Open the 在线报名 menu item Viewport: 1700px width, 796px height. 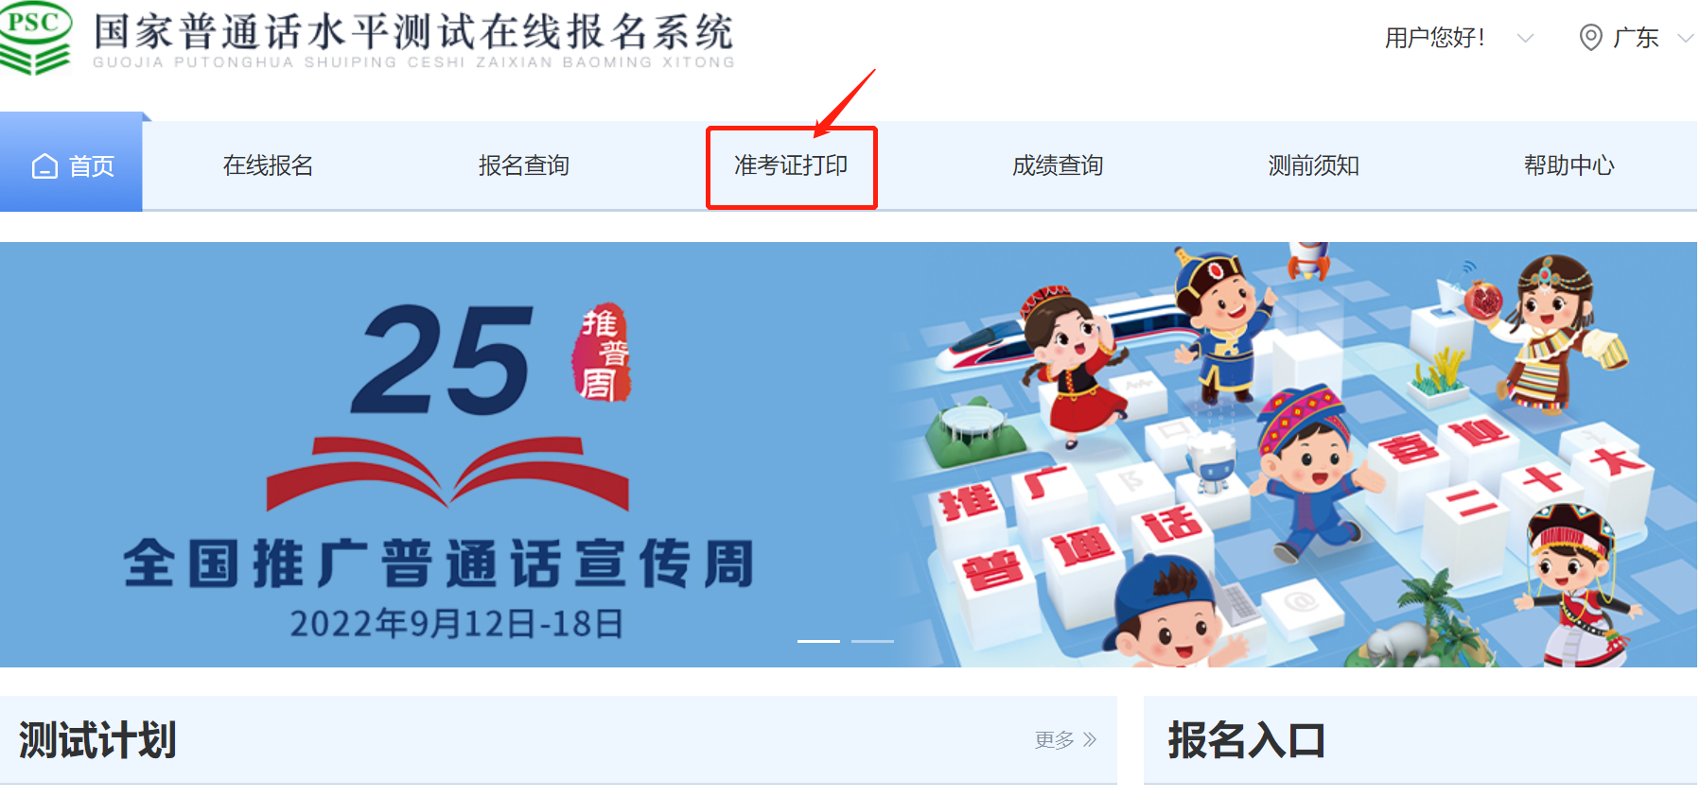pyautogui.click(x=268, y=165)
